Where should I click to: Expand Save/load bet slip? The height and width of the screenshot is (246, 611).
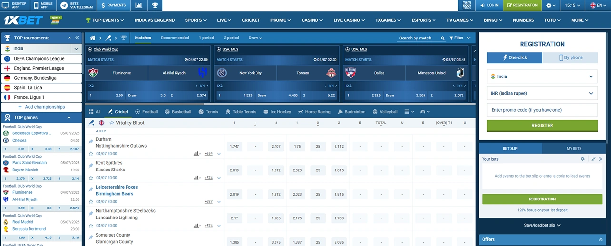[542, 225]
